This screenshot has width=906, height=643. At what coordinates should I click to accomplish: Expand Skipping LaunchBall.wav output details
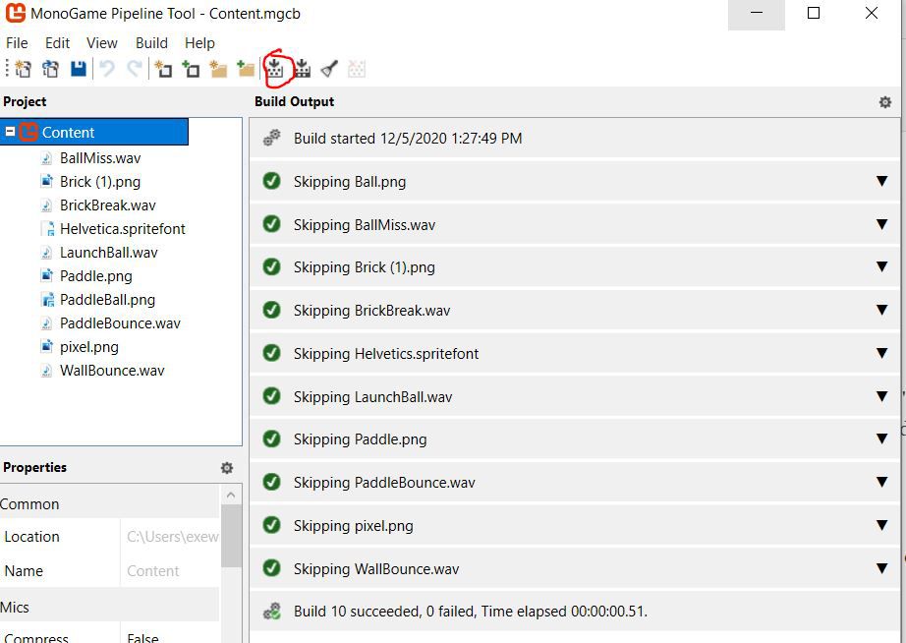click(x=881, y=396)
